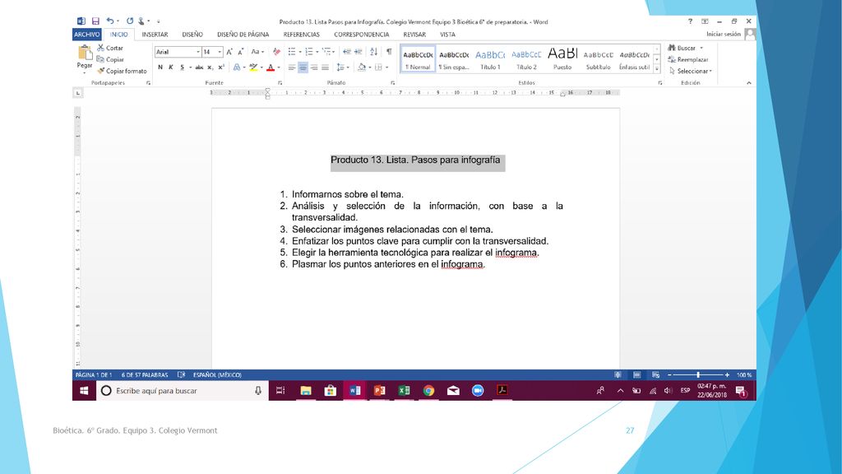Open the Arial font name dropdown
842x474 pixels.
197,52
